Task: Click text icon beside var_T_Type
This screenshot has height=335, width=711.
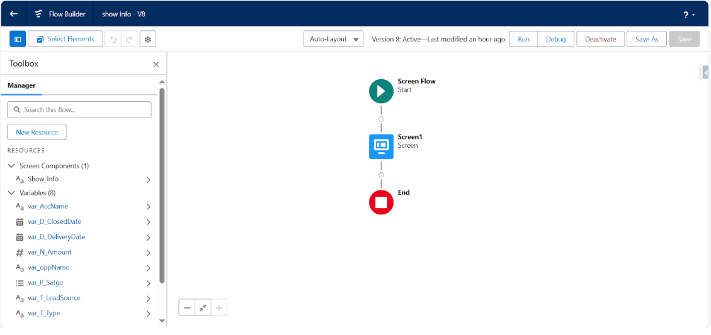Action: point(20,313)
